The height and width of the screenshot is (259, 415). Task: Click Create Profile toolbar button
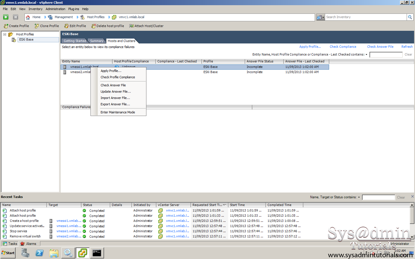click(16, 26)
